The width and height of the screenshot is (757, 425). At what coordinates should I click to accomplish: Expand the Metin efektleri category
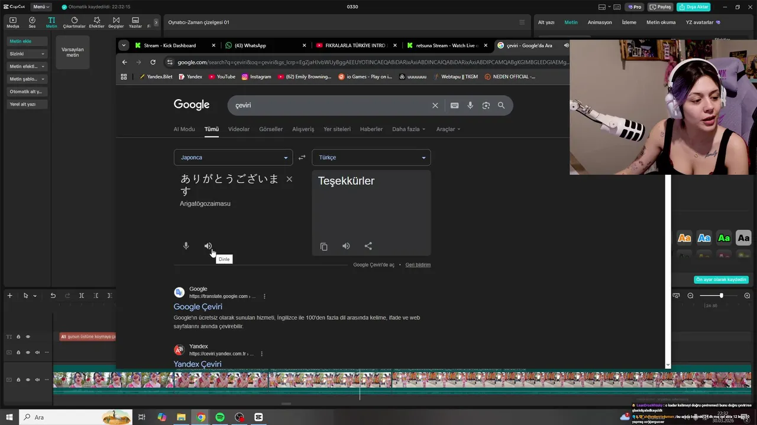27,66
